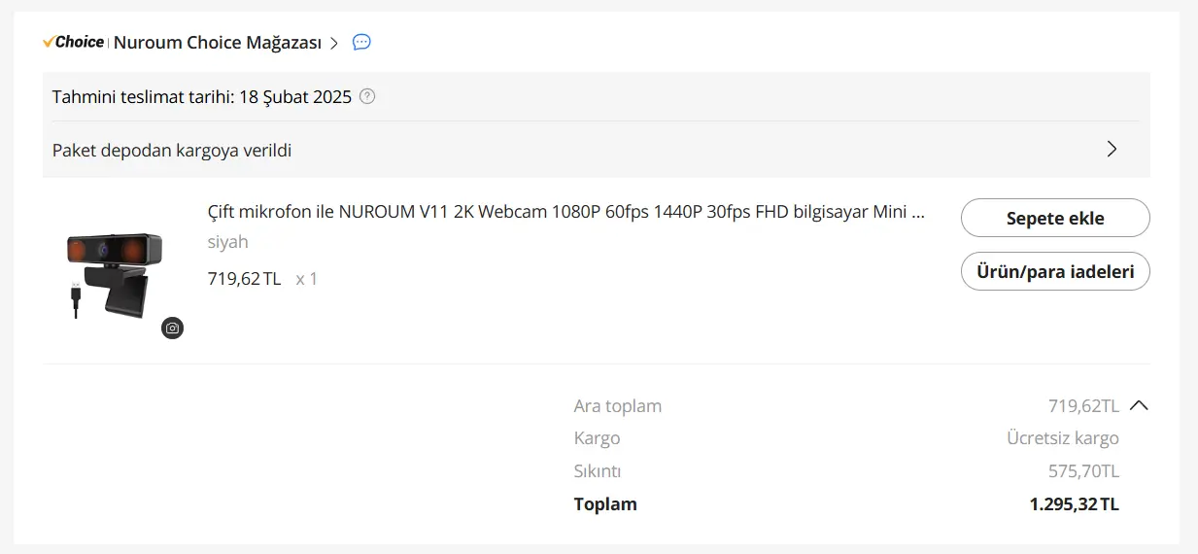
Task: Click the 719,62 TL item price
Action: click(x=244, y=279)
